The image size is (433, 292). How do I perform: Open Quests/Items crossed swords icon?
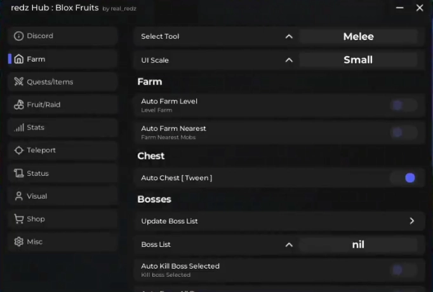18,82
